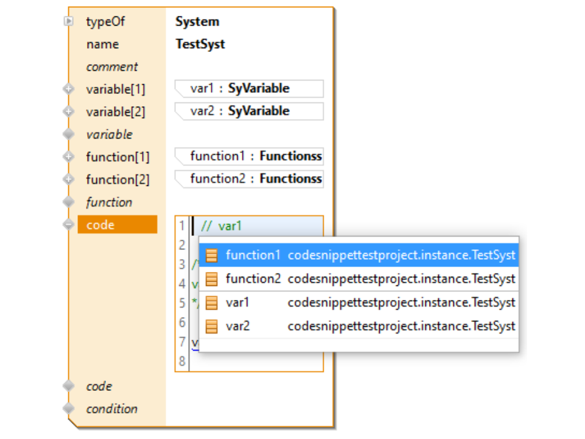Screen dimensions: 585x439
Task: Click the TestSyst name value
Action: click(200, 45)
